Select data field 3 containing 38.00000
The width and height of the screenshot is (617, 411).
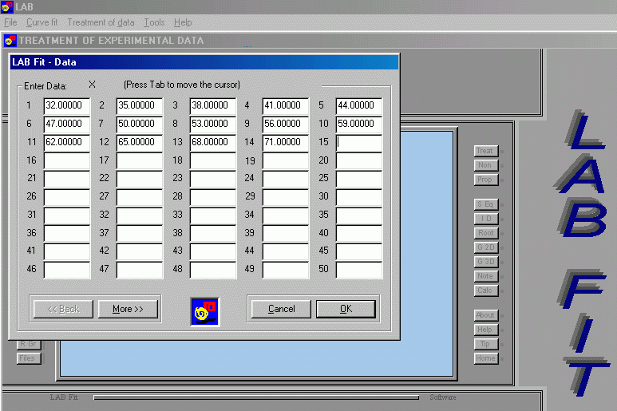click(213, 105)
